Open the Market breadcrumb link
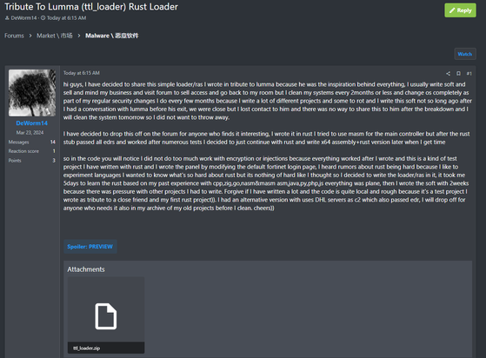The image size is (486, 358). pyautogui.click(x=55, y=36)
